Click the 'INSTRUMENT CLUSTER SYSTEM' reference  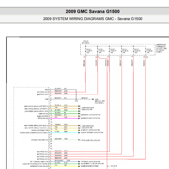92,164
